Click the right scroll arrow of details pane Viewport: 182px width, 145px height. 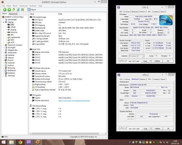pyautogui.click(x=106, y=133)
